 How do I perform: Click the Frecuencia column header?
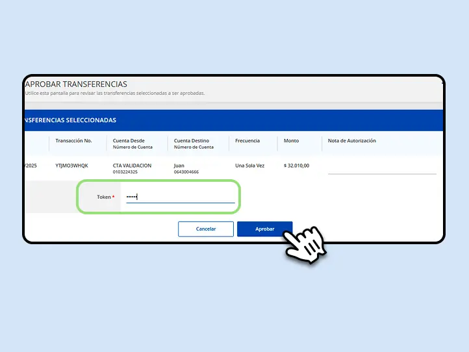click(247, 140)
